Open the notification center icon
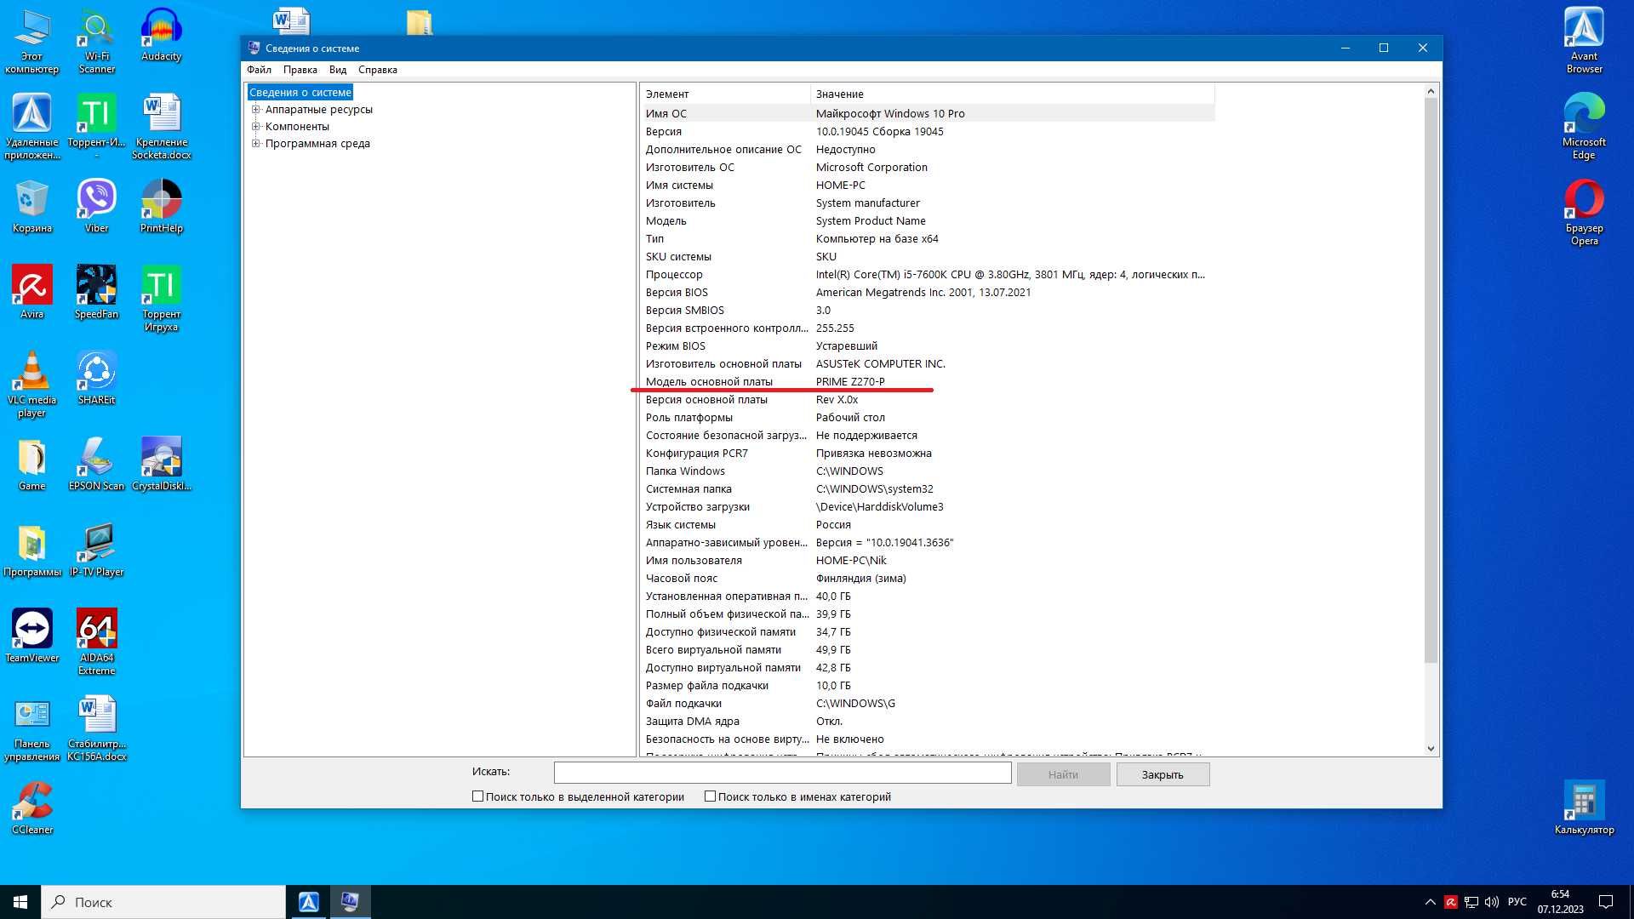1634x919 pixels. (1606, 902)
